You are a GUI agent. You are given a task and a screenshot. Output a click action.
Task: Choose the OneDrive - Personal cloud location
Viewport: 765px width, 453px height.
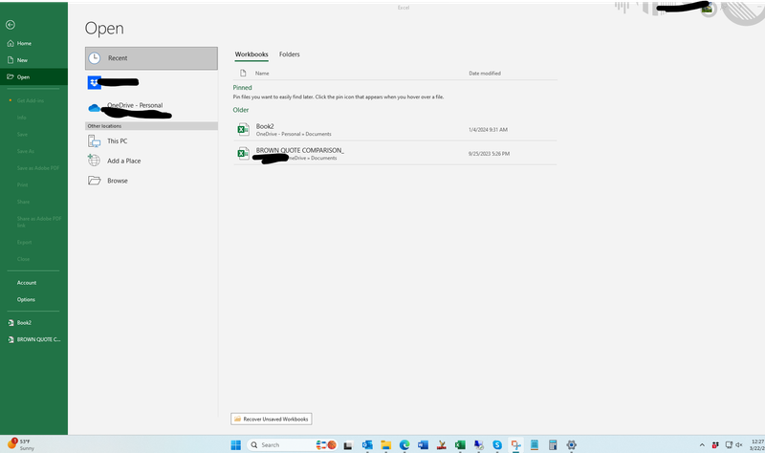coord(134,105)
